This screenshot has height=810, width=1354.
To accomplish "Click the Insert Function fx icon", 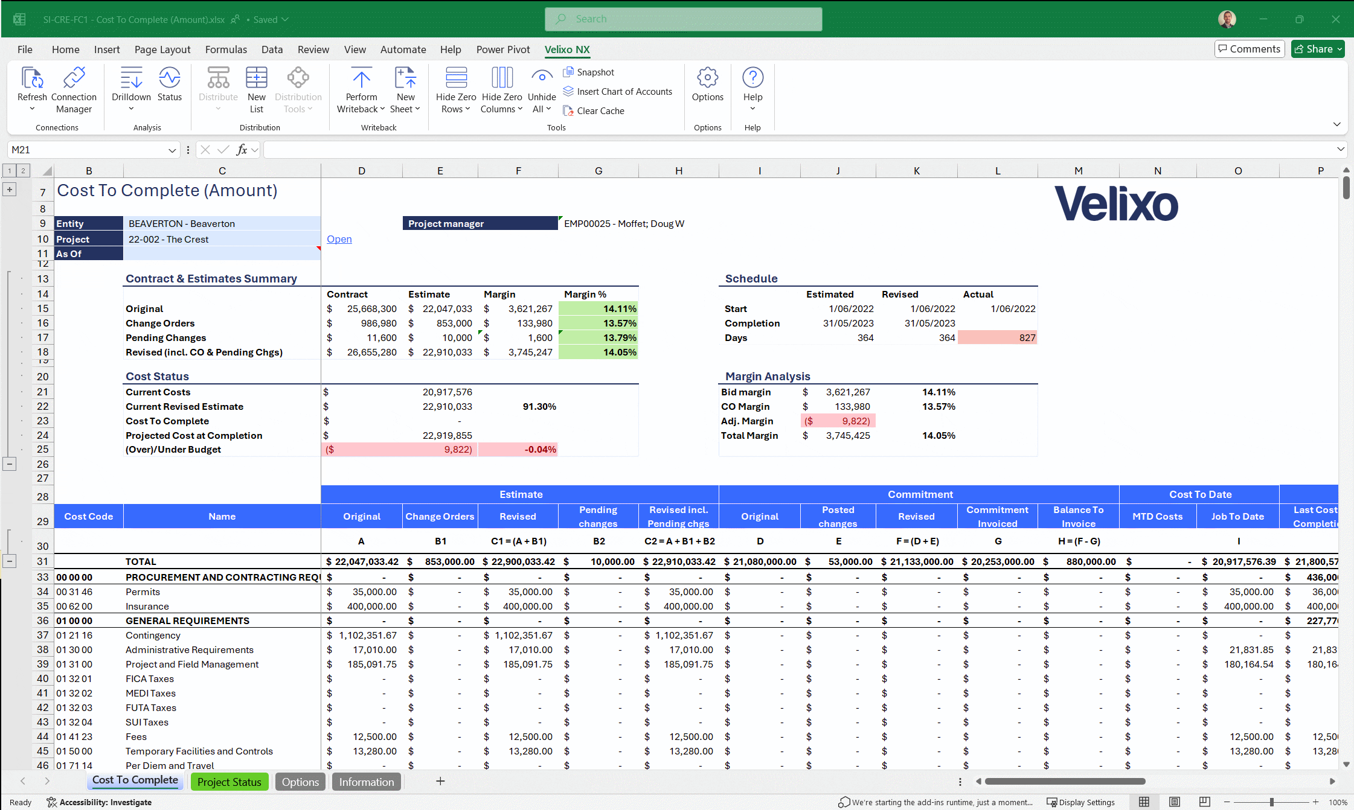I will point(242,150).
